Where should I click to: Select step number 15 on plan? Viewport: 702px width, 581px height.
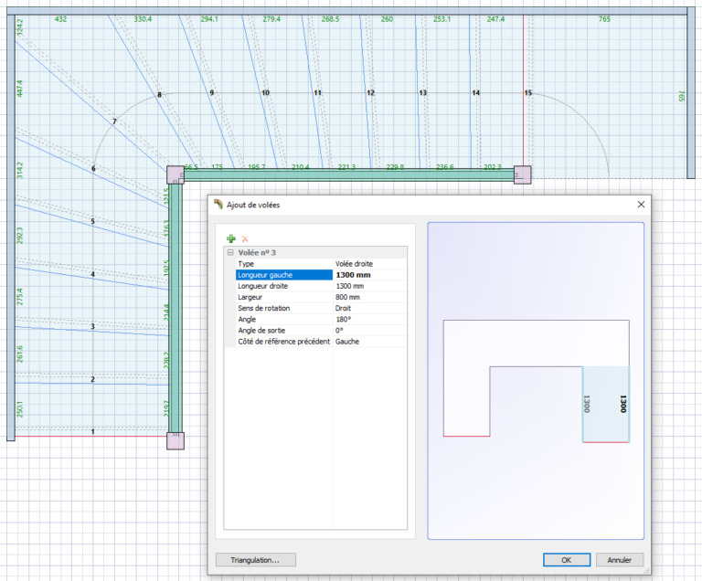528,92
